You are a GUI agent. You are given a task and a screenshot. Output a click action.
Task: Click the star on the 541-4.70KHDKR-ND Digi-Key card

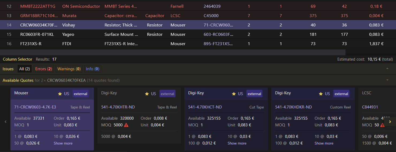[321, 94]
